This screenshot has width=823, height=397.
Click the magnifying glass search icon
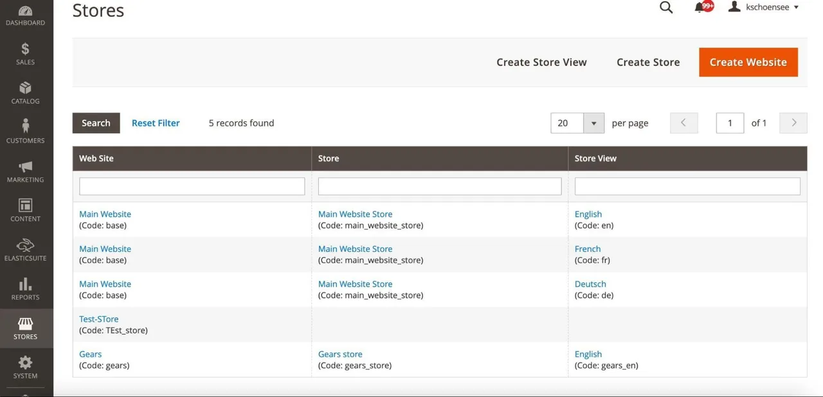pos(666,8)
